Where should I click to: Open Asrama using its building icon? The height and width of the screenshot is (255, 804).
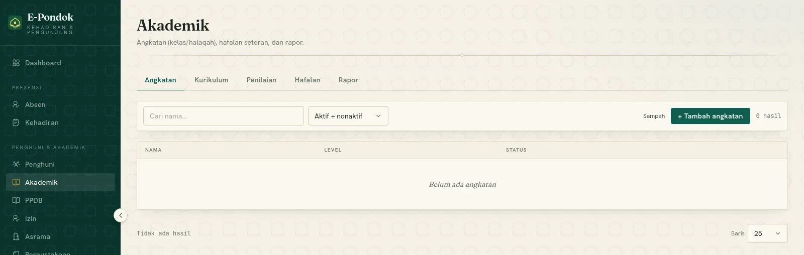point(16,236)
